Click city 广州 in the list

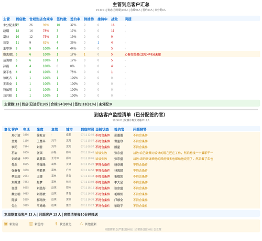point(69,170)
